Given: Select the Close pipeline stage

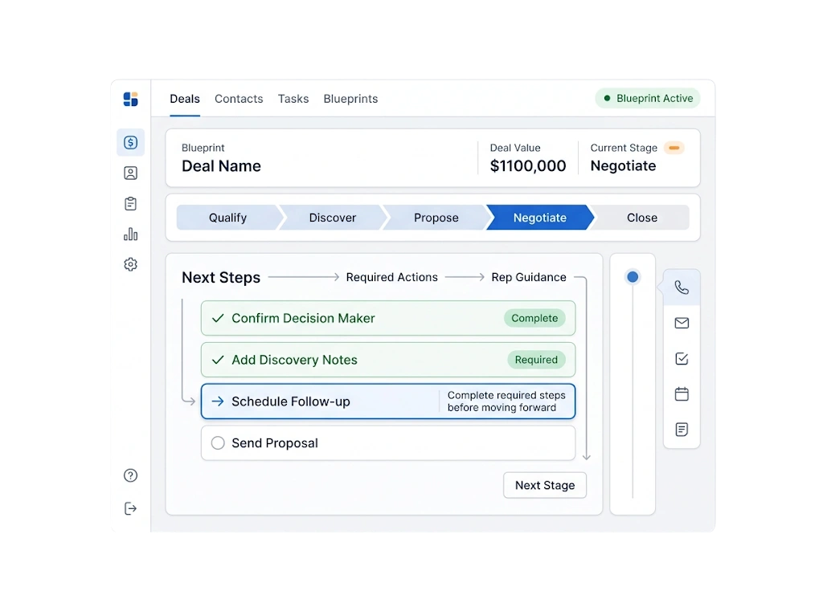Looking at the screenshot, I should coord(641,218).
